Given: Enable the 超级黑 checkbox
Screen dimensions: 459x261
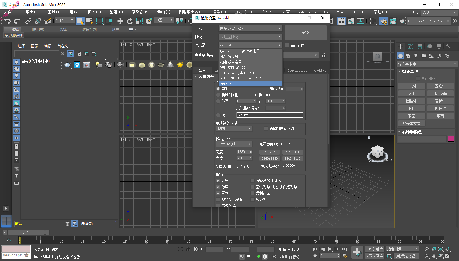Looking at the screenshot, I should tap(252, 200).
